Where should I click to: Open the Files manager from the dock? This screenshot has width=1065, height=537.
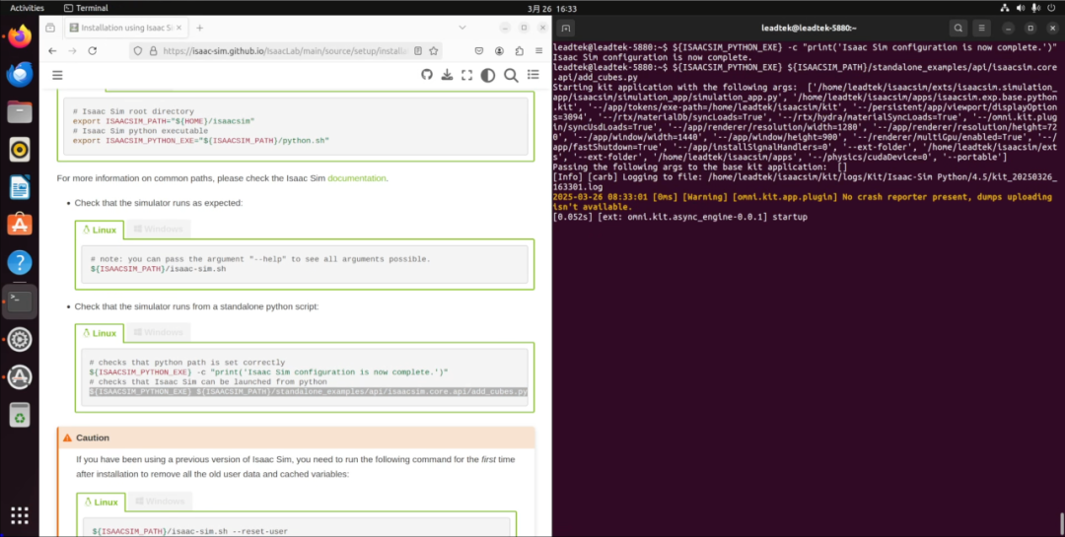pos(20,111)
